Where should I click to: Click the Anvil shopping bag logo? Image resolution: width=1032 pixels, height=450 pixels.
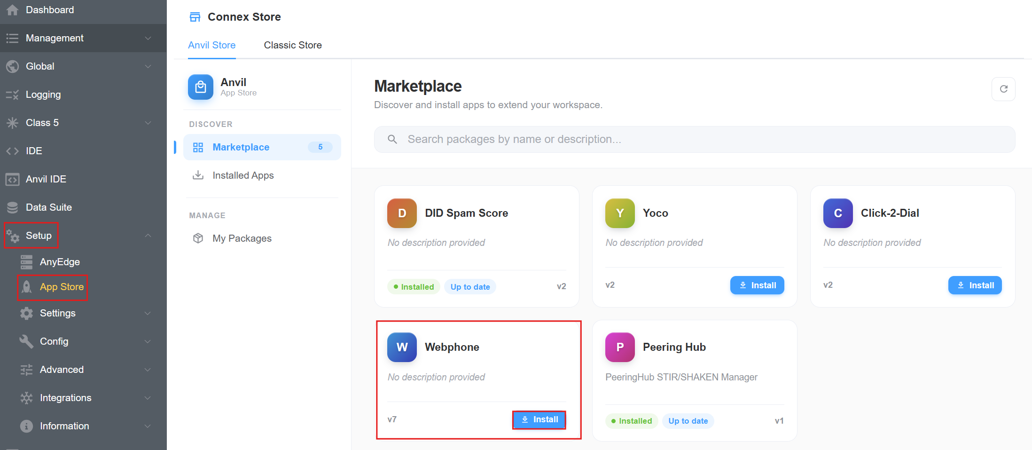click(x=201, y=87)
